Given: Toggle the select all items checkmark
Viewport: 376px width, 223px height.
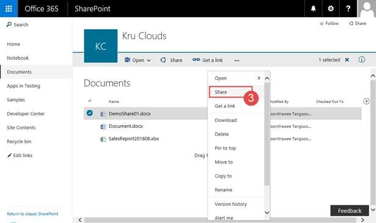Looking at the screenshot, I should click(90, 101).
